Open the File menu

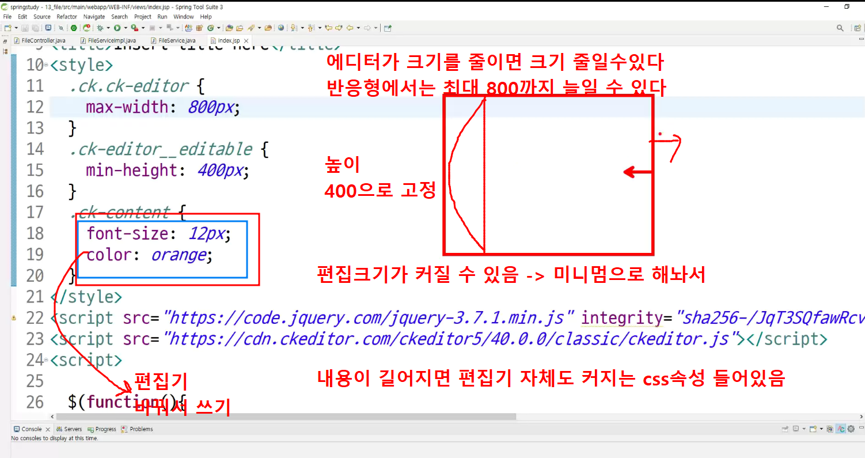click(x=7, y=17)
